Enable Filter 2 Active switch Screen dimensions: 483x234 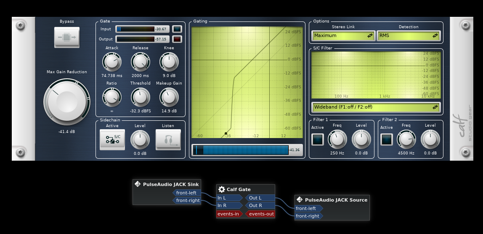click(387, 139)
